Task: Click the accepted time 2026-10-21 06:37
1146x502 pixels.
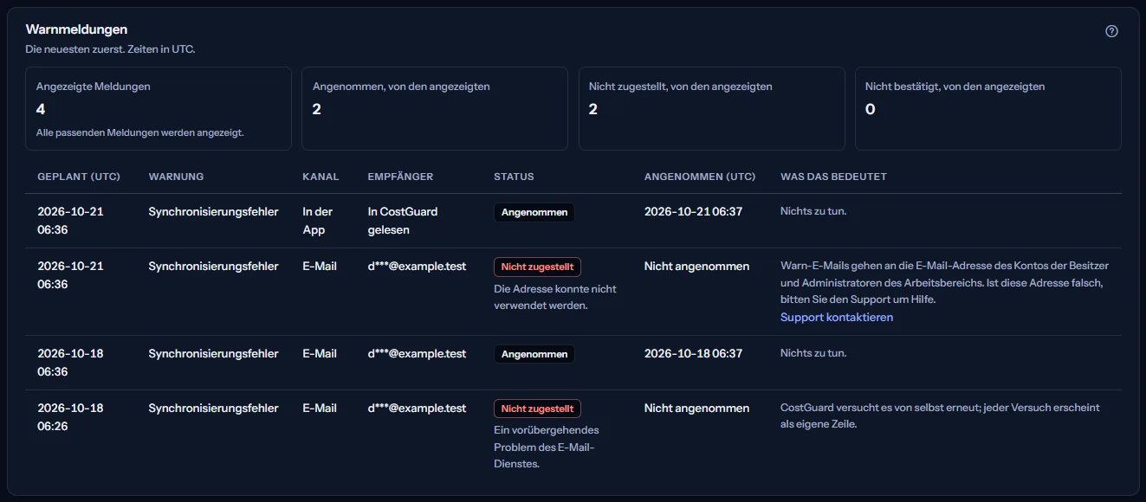Action: coord(693,211)
